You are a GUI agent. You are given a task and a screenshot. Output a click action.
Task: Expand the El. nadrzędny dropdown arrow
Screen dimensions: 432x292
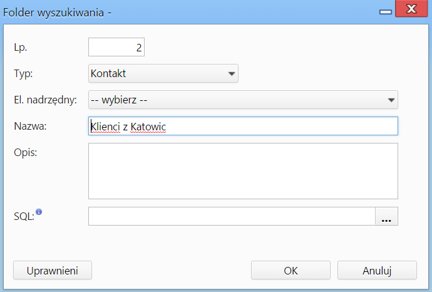coord(391,100)
